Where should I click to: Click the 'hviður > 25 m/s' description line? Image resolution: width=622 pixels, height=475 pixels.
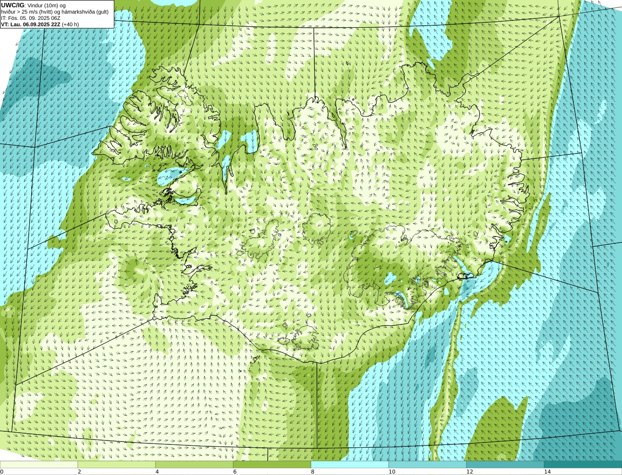point(55,12)
